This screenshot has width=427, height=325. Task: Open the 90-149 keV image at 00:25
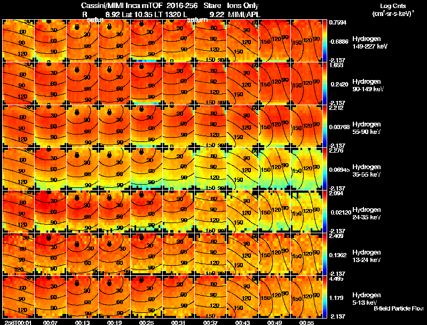tap(146, 83)
